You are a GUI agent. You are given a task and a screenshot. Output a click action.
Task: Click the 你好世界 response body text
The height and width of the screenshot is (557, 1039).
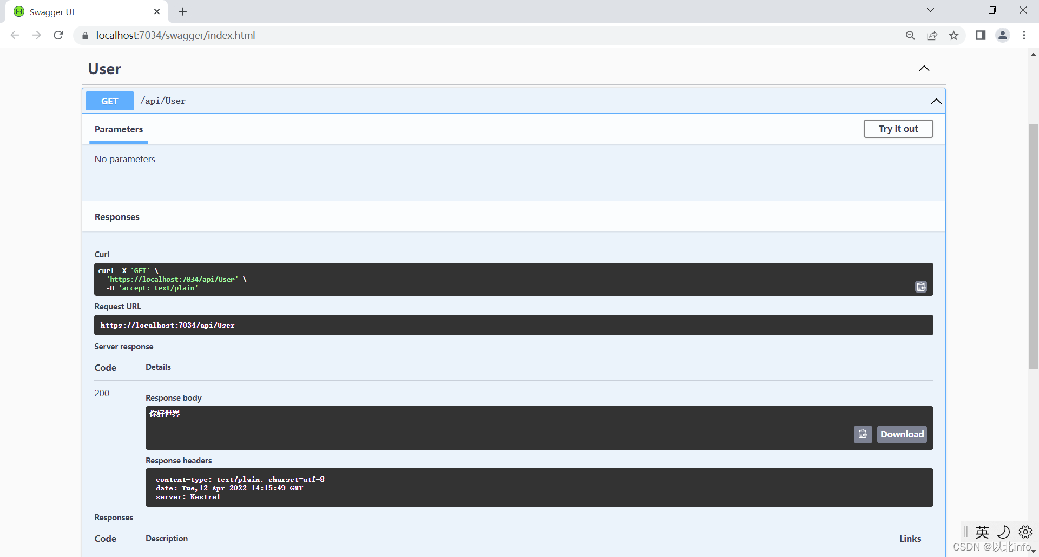[165, 414]
